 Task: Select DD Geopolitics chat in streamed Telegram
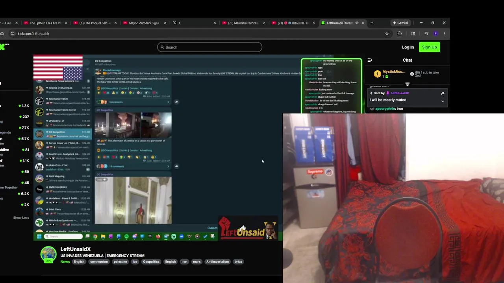(63, 134)
